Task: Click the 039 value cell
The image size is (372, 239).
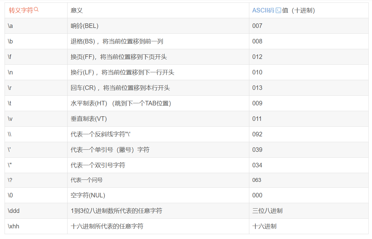Action: coord(309,150)
